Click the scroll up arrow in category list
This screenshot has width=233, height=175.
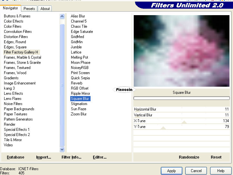pos(62,16)
